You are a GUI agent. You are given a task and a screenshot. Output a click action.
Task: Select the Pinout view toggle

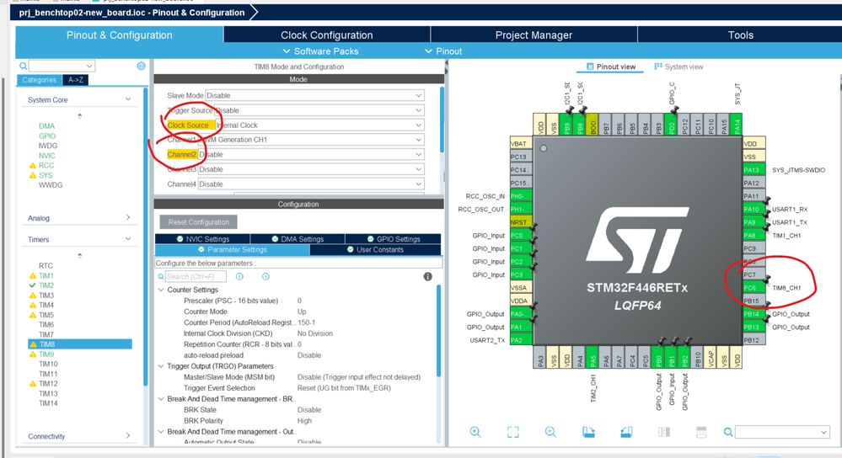611,67
